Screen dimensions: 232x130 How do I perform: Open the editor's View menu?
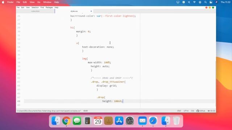pyautogui.click(x=28, y=8)
